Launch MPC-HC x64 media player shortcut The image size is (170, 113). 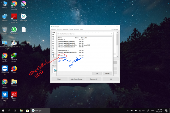tap(14, 44)
